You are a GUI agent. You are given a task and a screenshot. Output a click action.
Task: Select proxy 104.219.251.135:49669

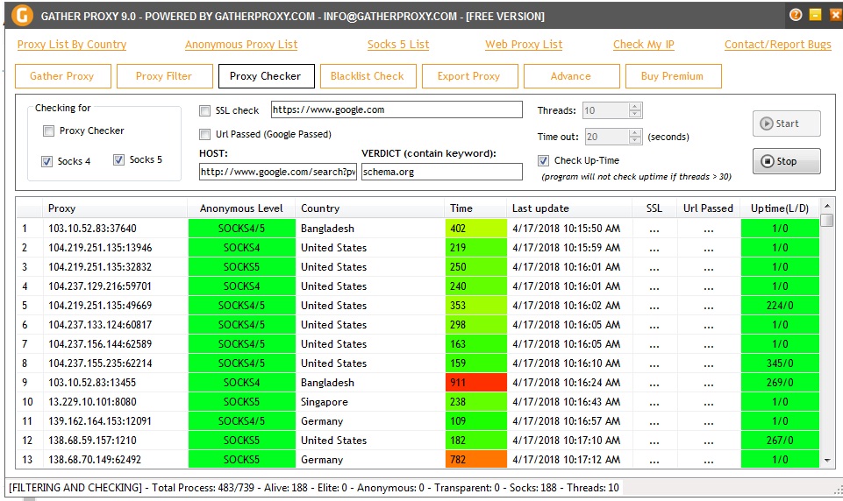point(100,306)
